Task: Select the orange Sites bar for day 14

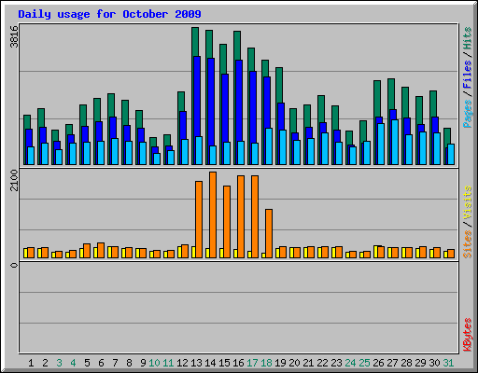Action: click(213, 214)
